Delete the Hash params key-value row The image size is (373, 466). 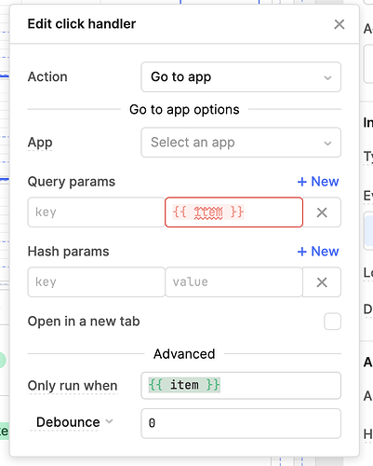coord(322,282)
